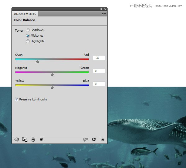Click the clip to layer icon
This screenshot has width=186, height=168.
point(33,140)
